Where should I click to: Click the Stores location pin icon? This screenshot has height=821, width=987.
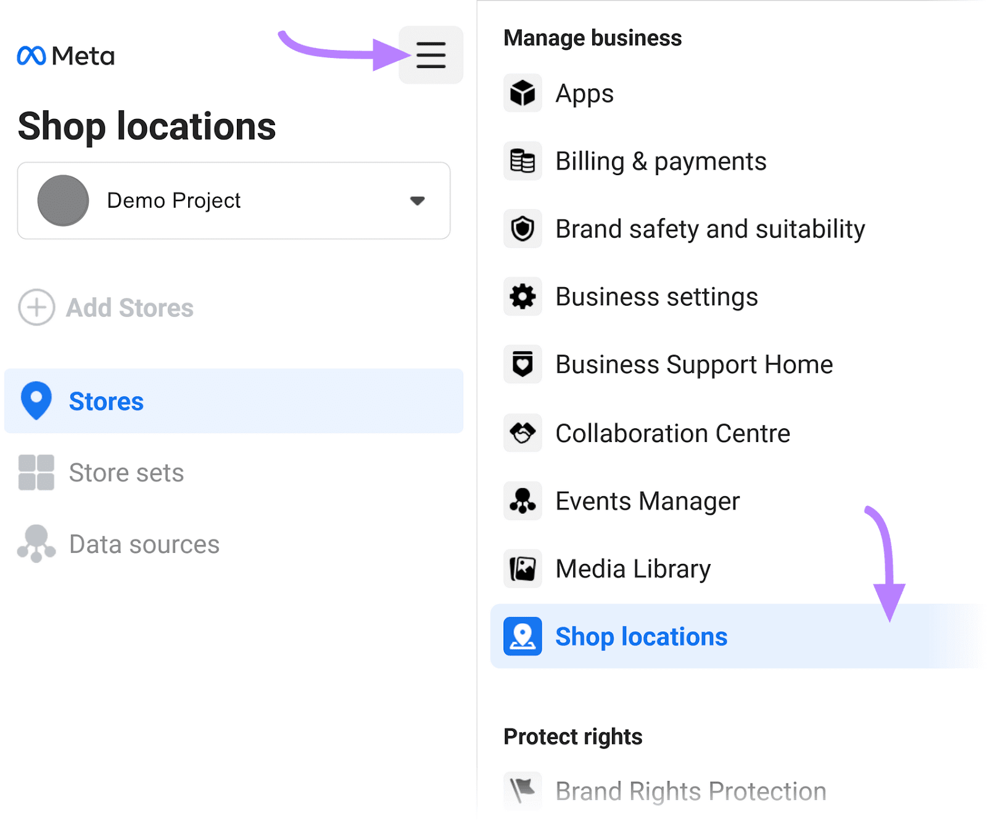36,401
